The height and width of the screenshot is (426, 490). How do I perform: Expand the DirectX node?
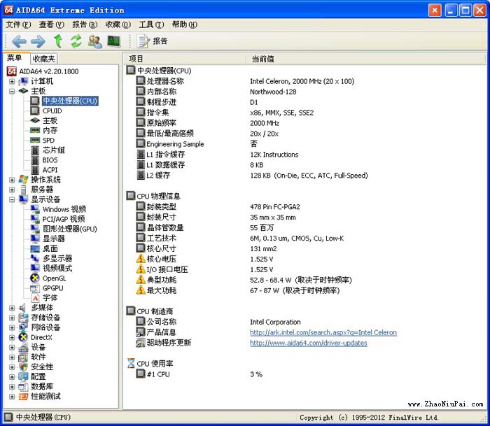click(x=12, y=338)
